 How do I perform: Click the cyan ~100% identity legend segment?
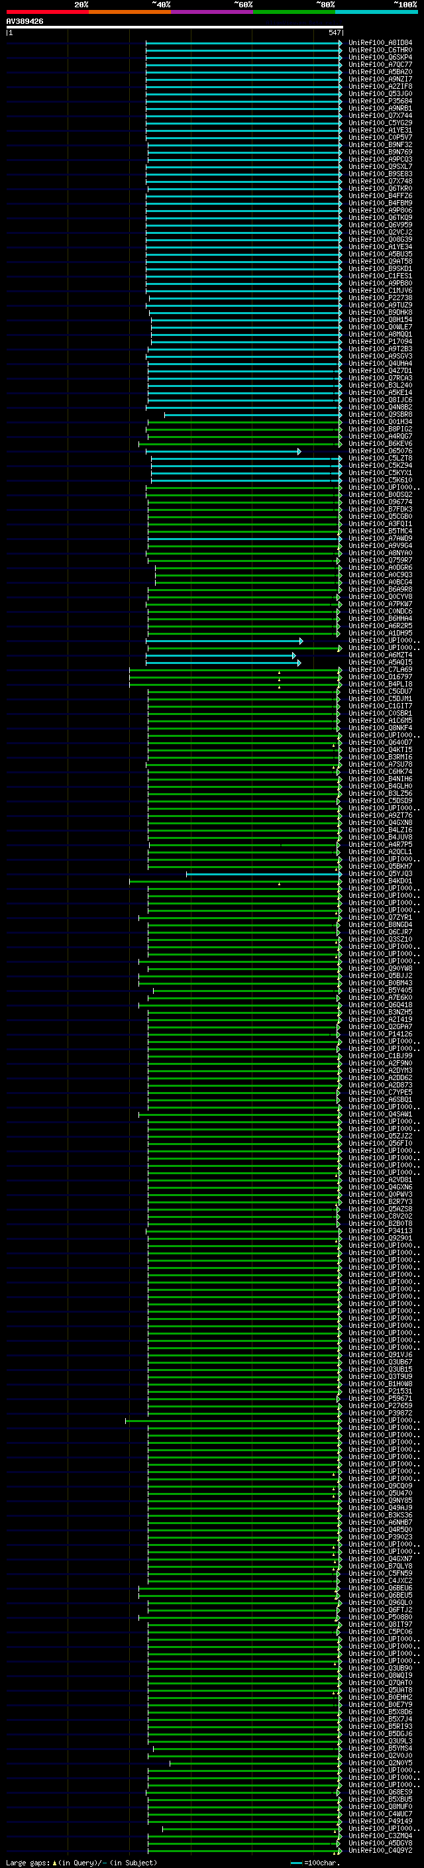[x=376, y=12]
